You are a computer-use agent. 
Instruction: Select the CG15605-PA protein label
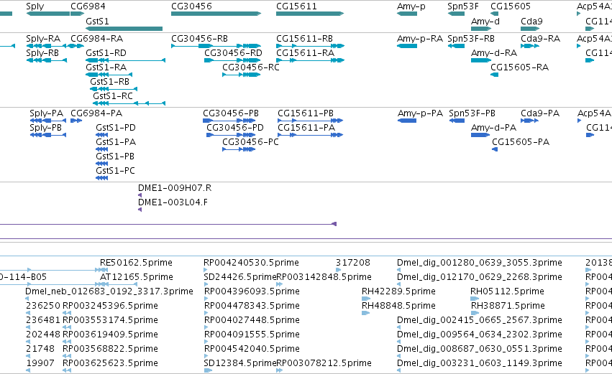[521, 142]
